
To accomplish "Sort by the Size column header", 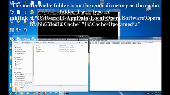I will (82, 45).
